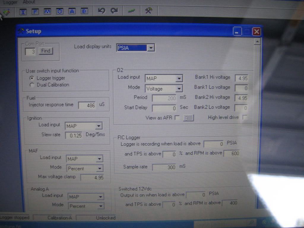This screenshot has height=228, width=304.
Task: Click the Bank2 Lo voltage field
Action: [x=241, y=108]
